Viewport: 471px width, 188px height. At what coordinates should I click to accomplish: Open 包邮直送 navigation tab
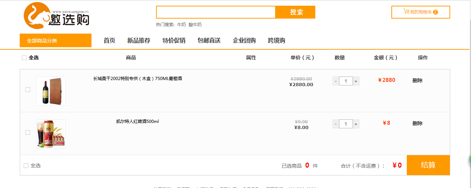pyautogui.click(x=209, y=40)
